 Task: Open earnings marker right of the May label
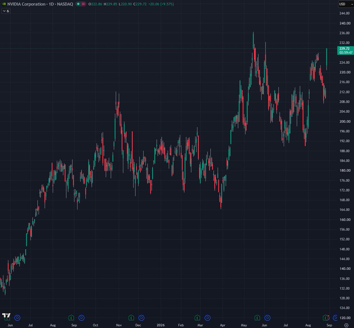257,318
